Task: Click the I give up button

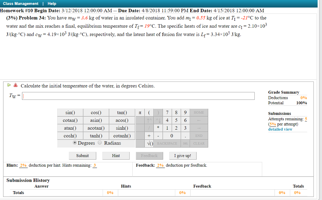Action: [x=183, y=155]
